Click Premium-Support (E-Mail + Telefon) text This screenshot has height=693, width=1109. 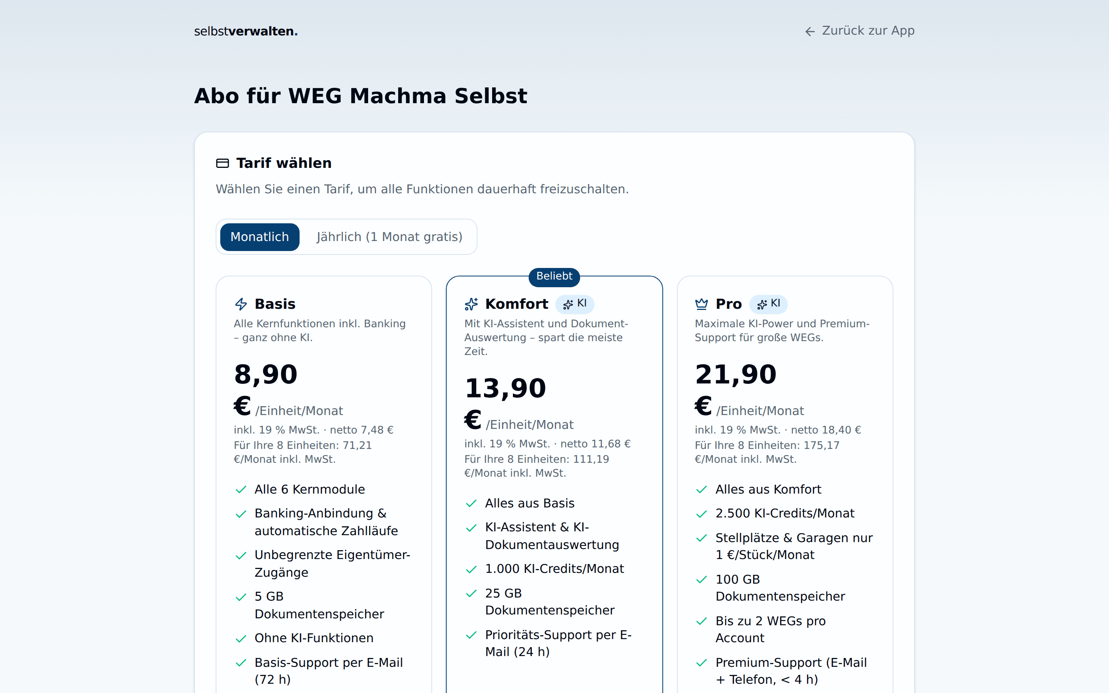pyautogui.click(x=791, y=671)
